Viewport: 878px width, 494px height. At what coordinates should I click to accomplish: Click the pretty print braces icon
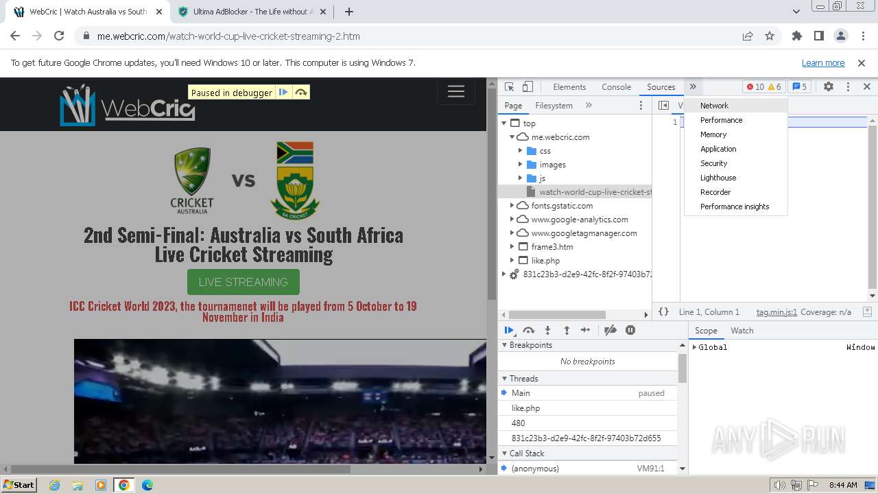(663, 311)
